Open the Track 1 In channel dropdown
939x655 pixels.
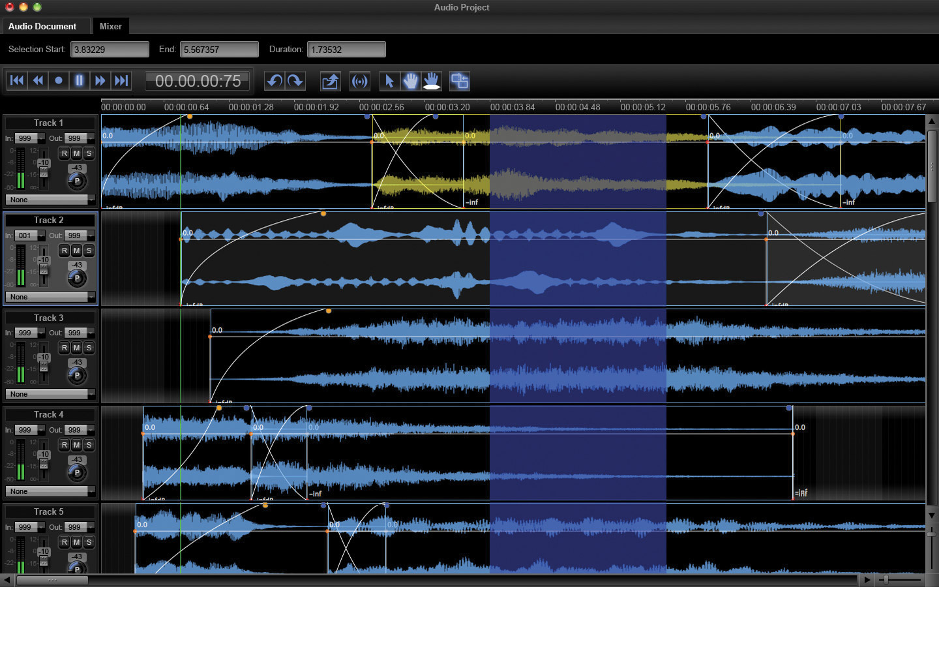coord(41,138)
